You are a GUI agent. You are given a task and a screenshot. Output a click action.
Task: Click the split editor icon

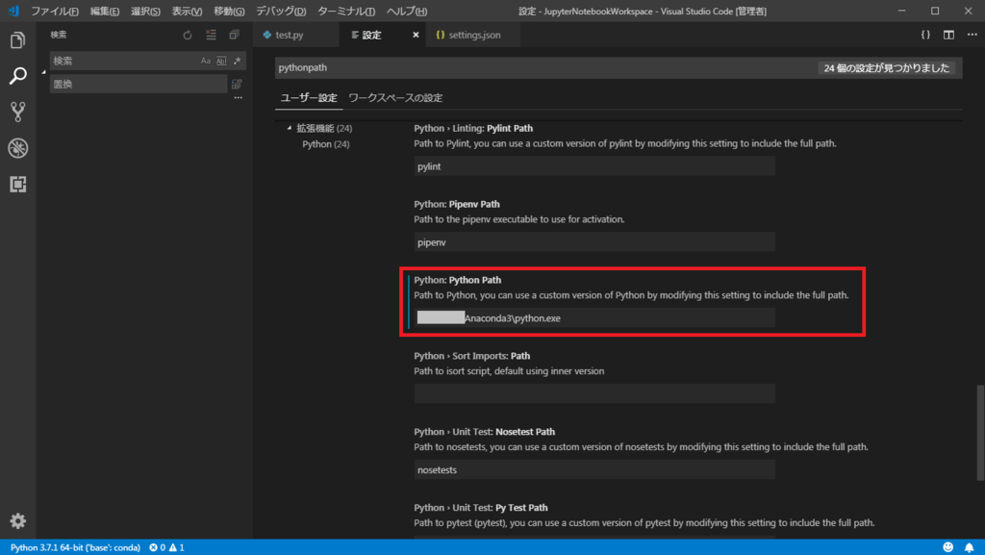click(948, 36)
